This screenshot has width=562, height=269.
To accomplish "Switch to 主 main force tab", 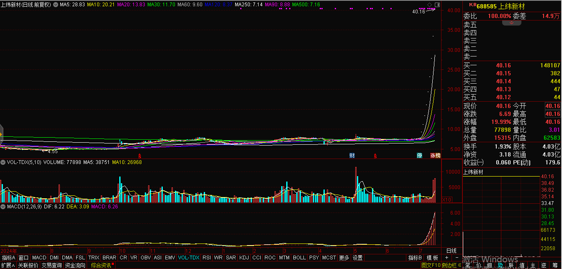I will (533, 265).
